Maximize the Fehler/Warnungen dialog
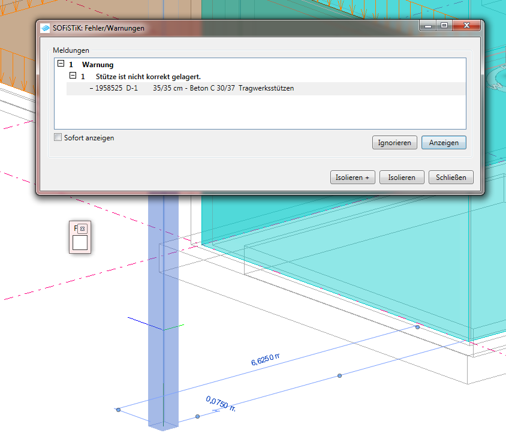 pos(444,26)
